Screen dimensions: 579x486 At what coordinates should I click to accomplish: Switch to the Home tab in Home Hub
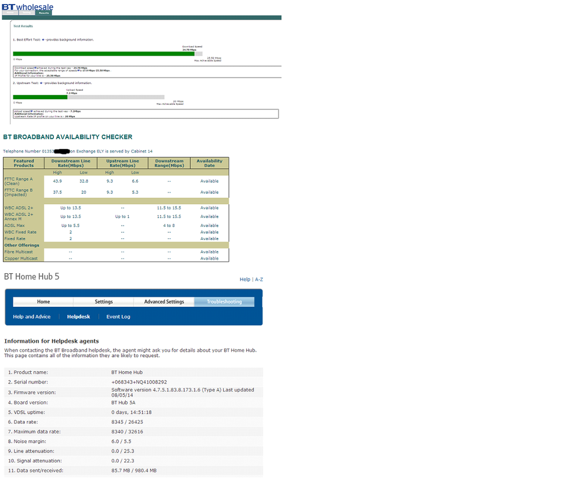click(43, 302)
